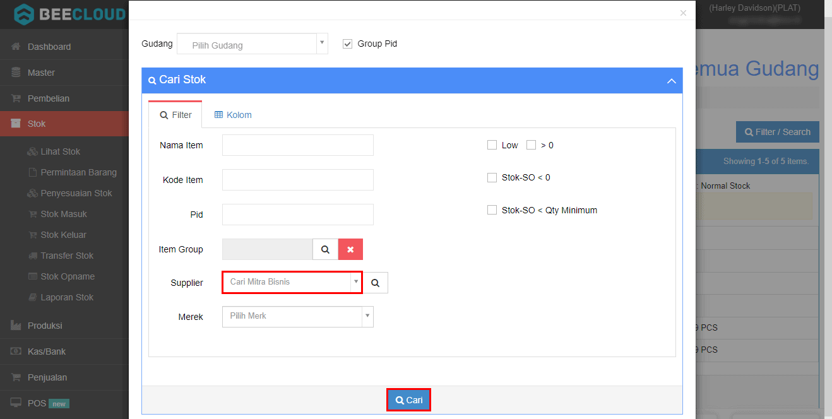Open Kas/Bank in the sidebar
This screenshot has height=419, width=832.
[x=46, y=351]
